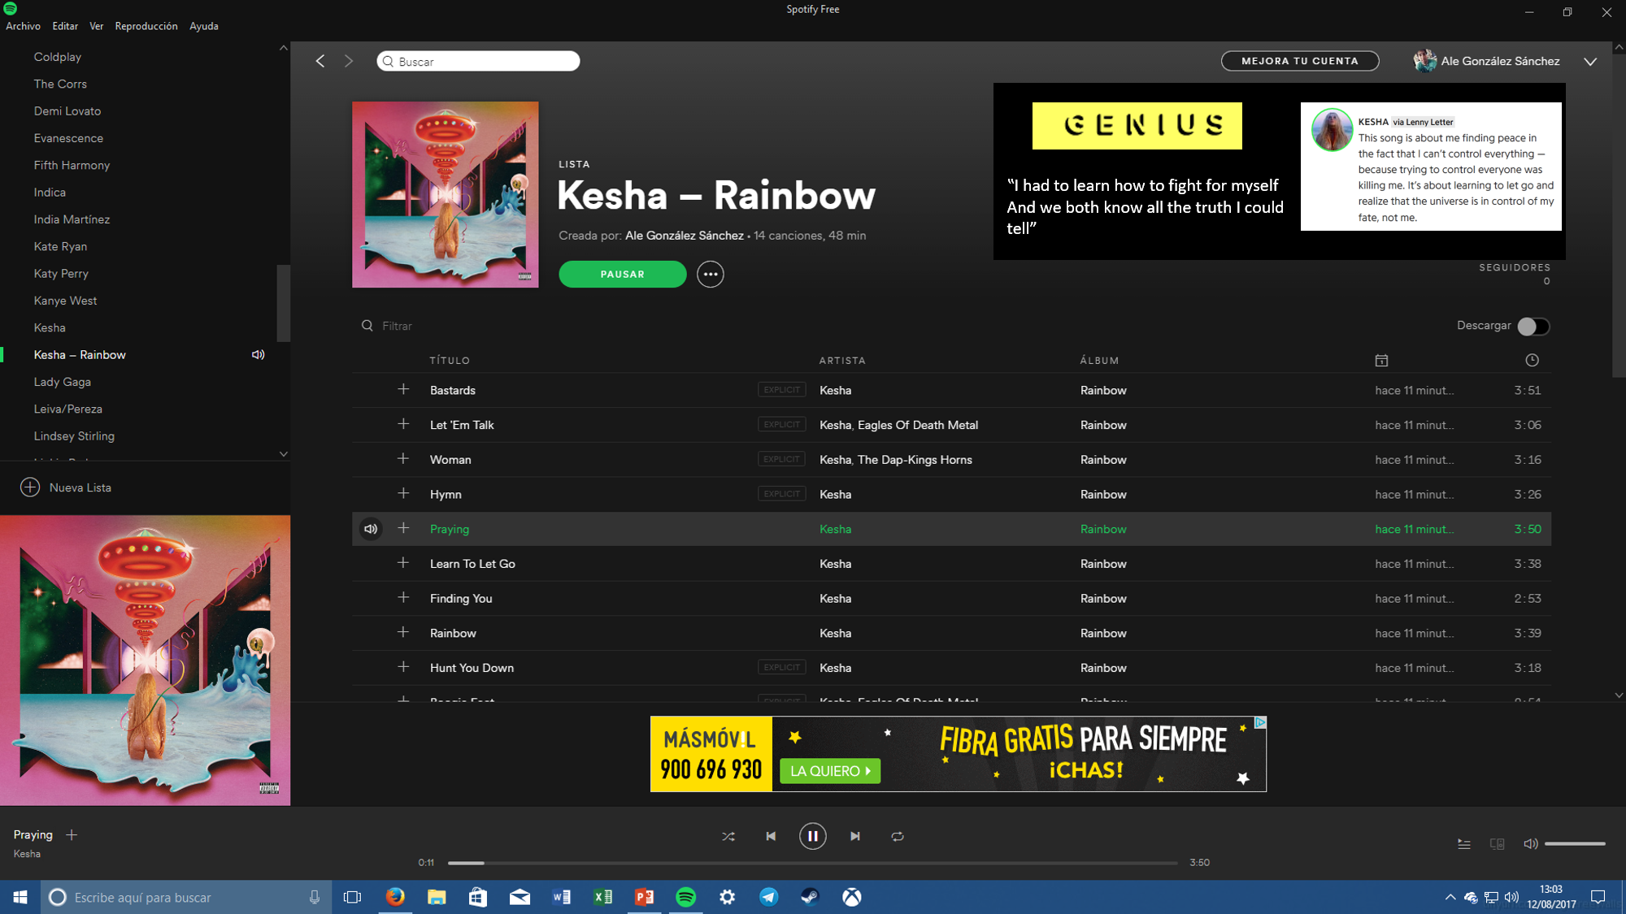This screenshot has width=1626, height=914.
Task: Click the Nueva Lista plus icon
Action: [30, 487]
